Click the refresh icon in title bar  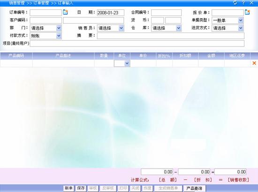pos(235,3)
